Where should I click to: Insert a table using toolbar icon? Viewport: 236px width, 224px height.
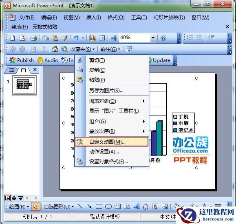(102, 38)
